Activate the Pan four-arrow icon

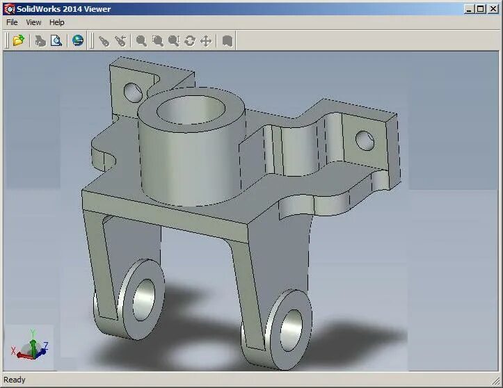coord(206,41)
